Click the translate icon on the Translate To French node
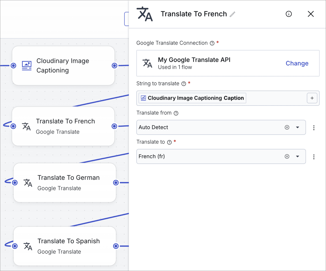The height and width of the screenshot is (271, 326). (x=26, y=126)
